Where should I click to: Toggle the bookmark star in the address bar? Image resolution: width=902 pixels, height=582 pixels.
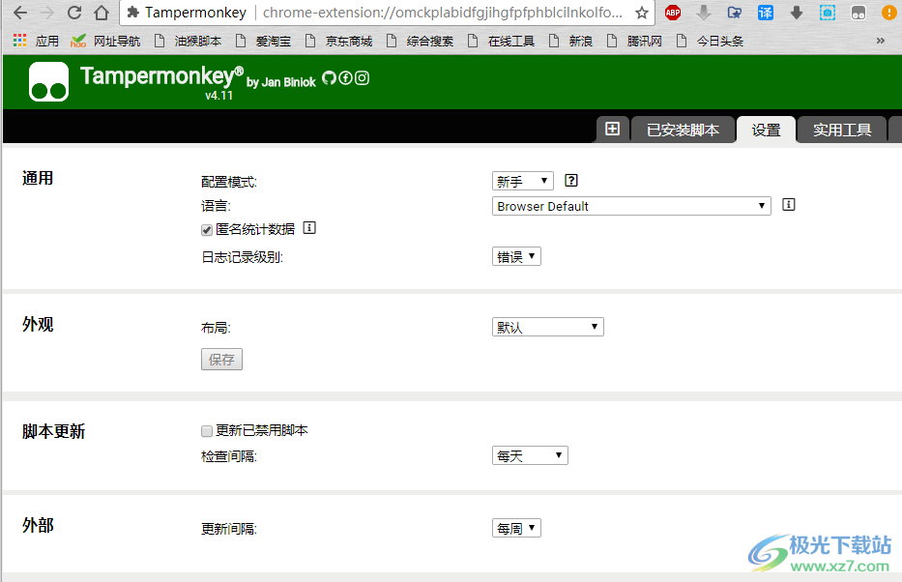pyautogui.click(x=640, y=14)
